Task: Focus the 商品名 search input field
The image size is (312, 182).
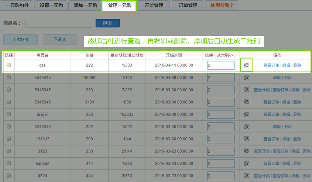Action: click(59, 23)
